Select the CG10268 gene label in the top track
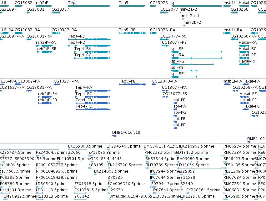Viewport: 266px width, 201px height. (x=239, y=9)
